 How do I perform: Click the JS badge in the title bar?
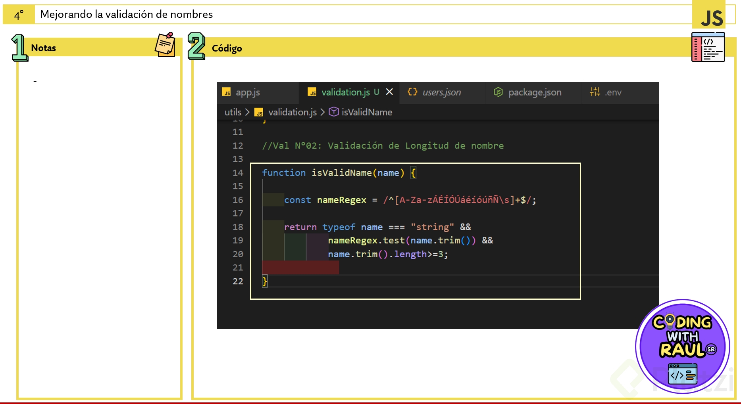click(711, 18)
